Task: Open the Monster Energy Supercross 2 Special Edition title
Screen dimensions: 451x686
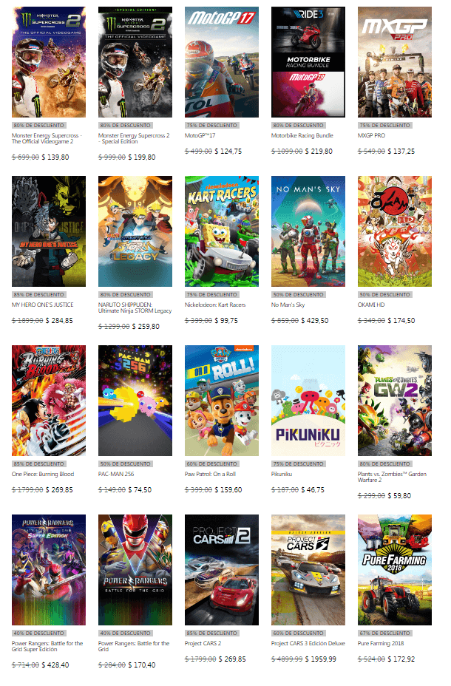Action: (134, 138)
